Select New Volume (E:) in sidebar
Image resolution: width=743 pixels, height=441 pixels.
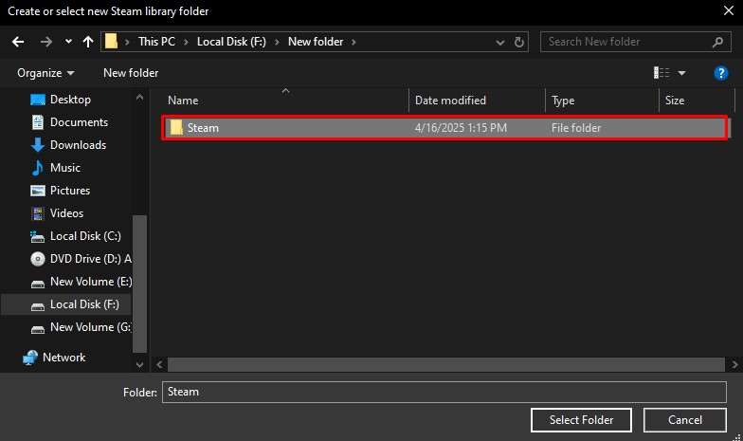(81, 282)
